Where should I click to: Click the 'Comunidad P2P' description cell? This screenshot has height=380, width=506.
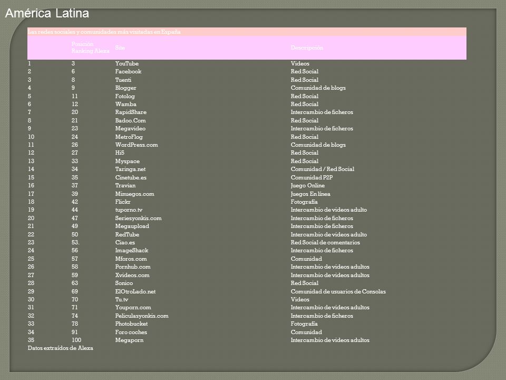pyautogui.click(x=312, y=177)
